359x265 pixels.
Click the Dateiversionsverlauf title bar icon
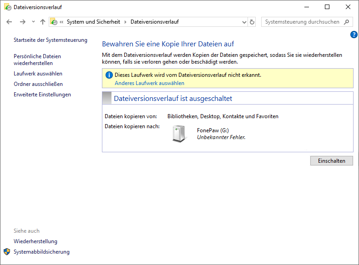pyautogui.click(x=7, y=7)
